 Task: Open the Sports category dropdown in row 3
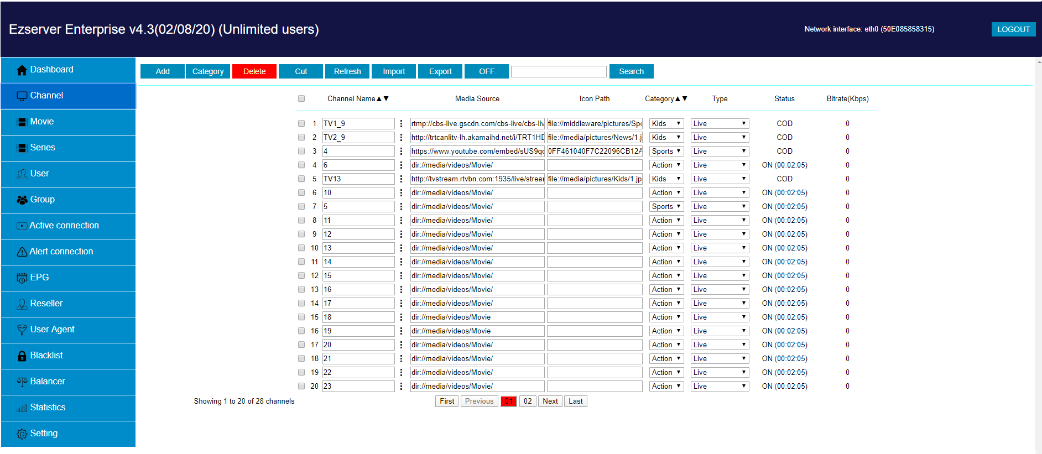click(x=666, y=151)
